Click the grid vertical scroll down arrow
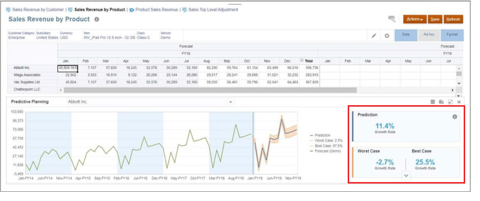 coord(459,83)
